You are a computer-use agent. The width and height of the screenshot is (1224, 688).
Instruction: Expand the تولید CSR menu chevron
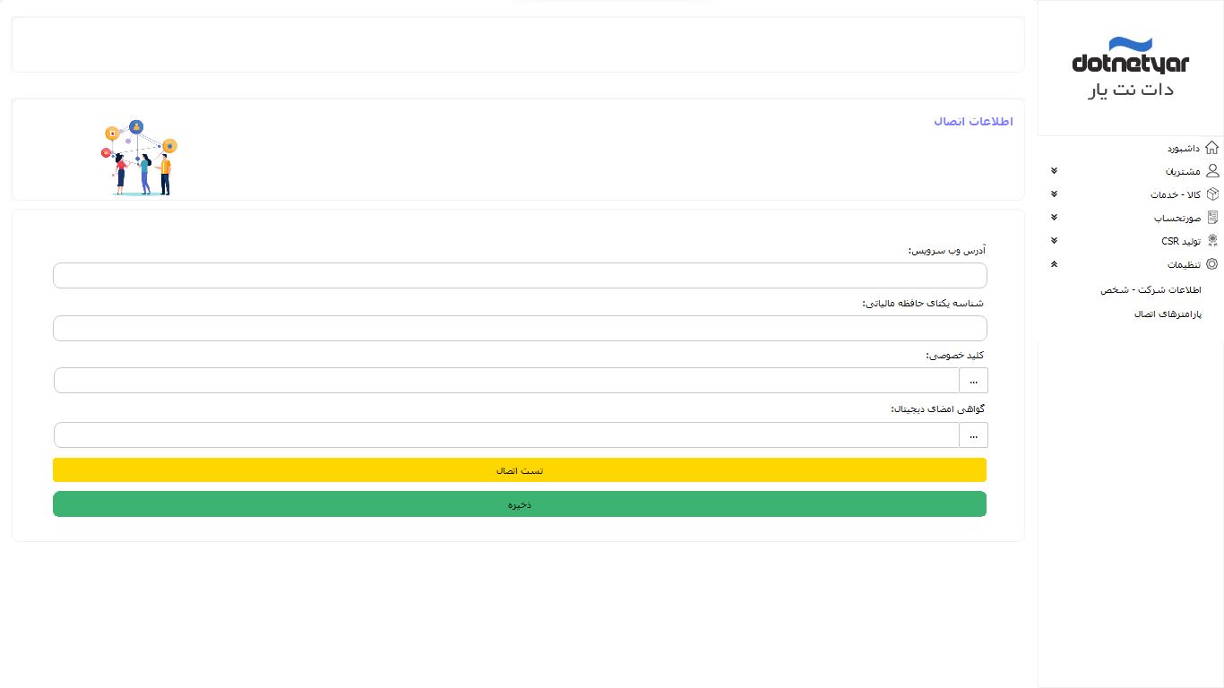pos(1054,240)
